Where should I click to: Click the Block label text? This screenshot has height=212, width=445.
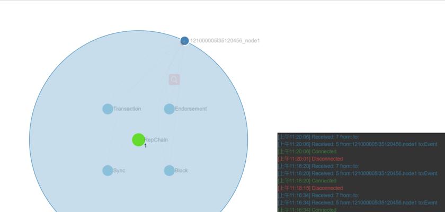(181, 171)
